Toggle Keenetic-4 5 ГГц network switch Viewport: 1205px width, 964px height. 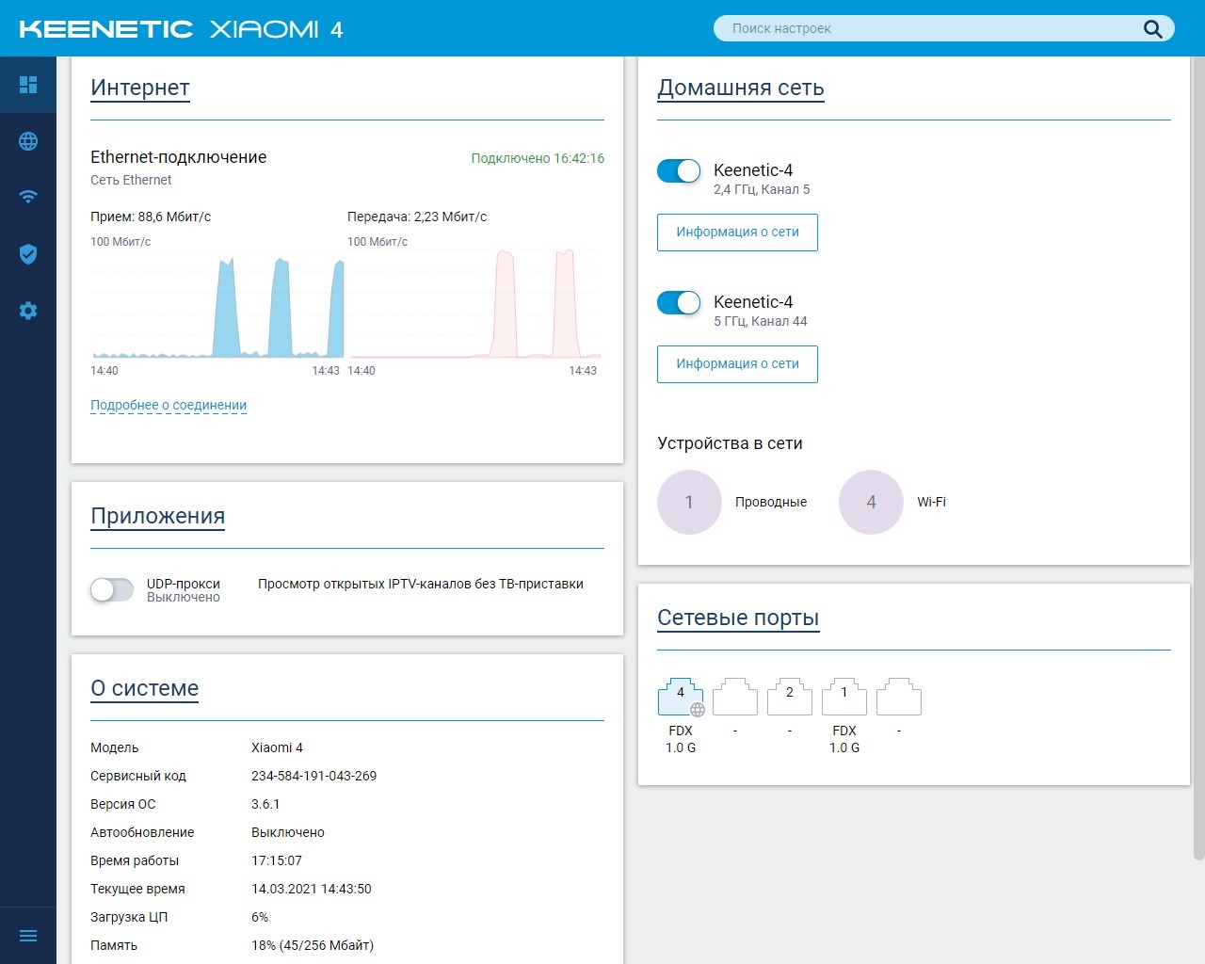[679, 302]
